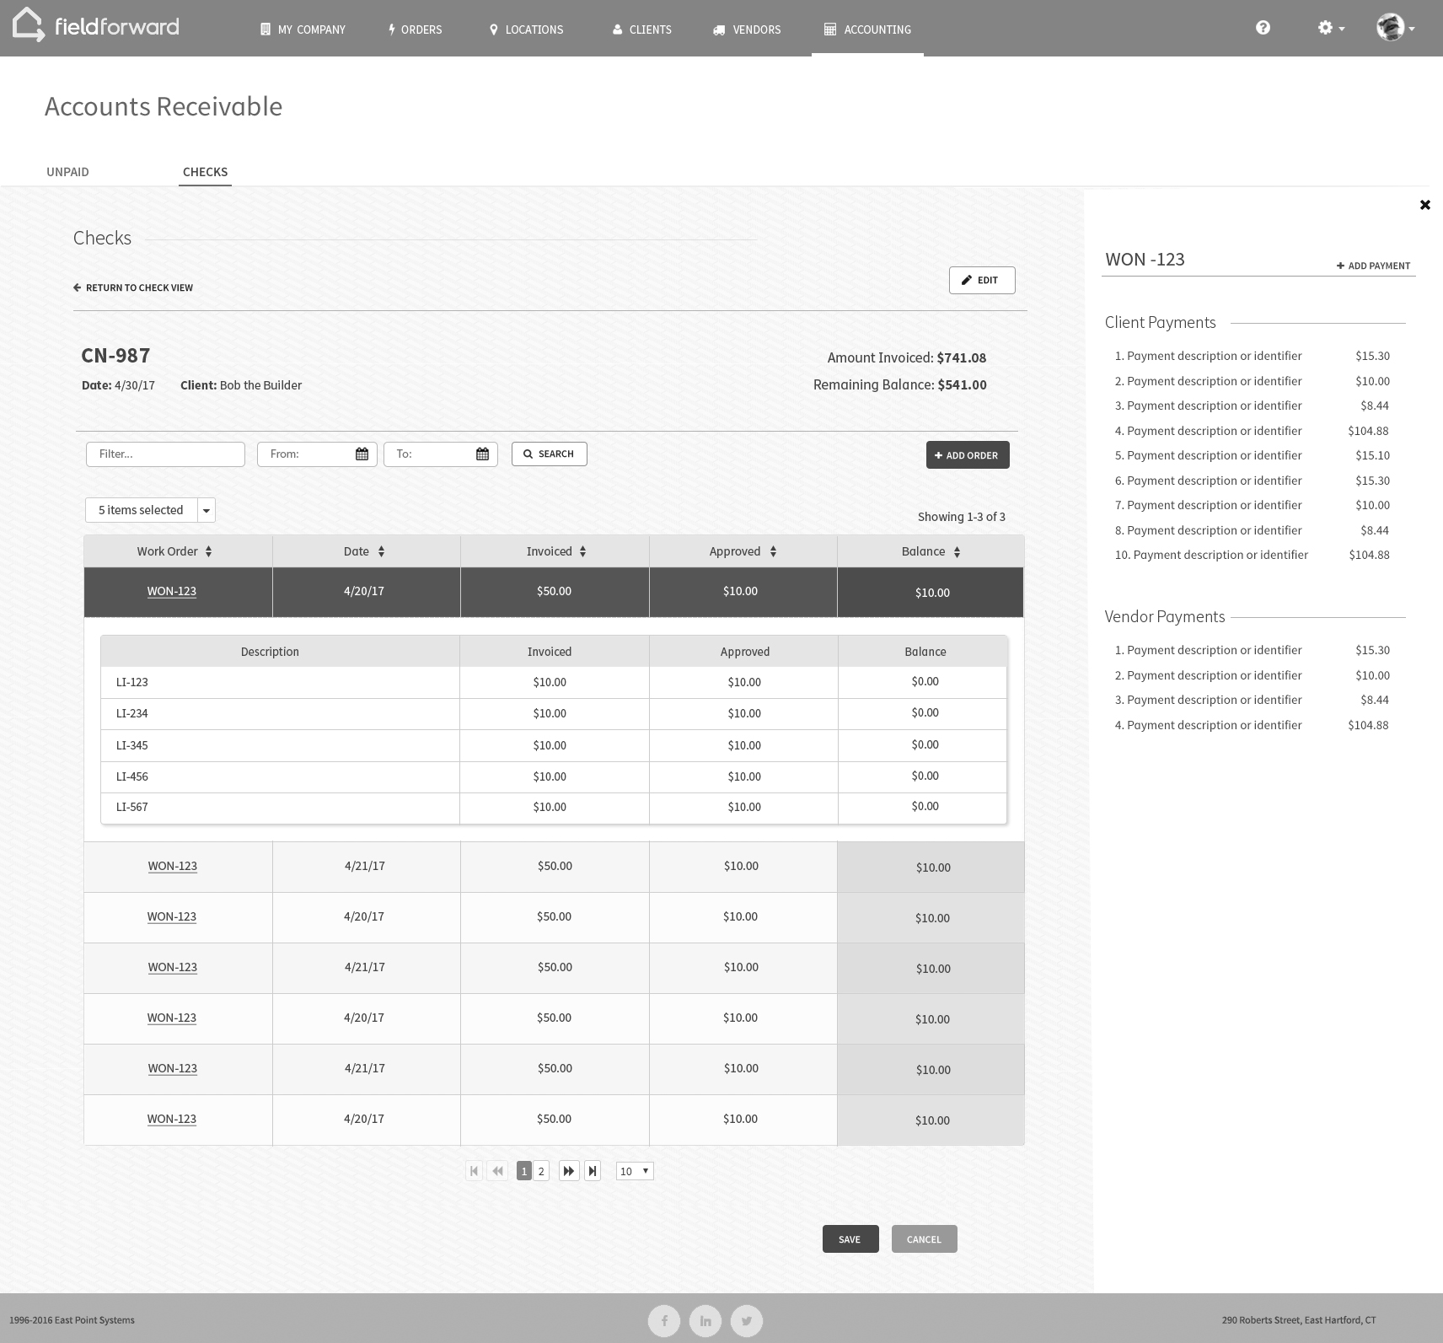Sort the table by the Invoiced column

[x=582, y=551]
